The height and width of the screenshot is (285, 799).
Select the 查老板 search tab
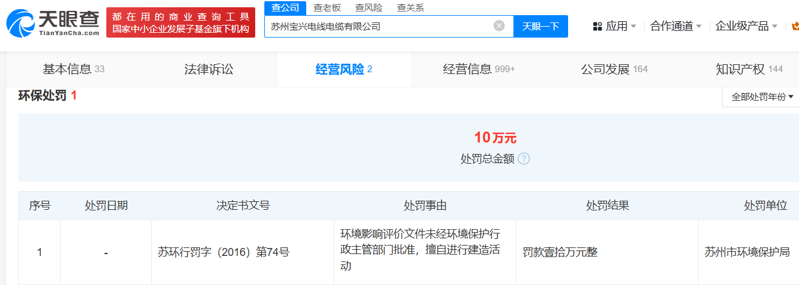[x=327, y=7]
